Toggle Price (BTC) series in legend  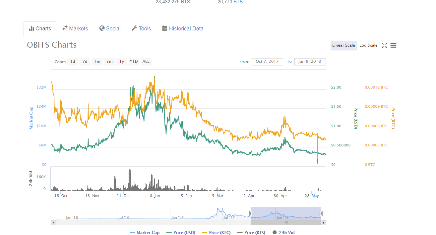pos(216,233)
